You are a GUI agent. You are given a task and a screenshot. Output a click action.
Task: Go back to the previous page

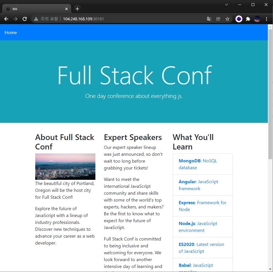click(x=6, y=19)
